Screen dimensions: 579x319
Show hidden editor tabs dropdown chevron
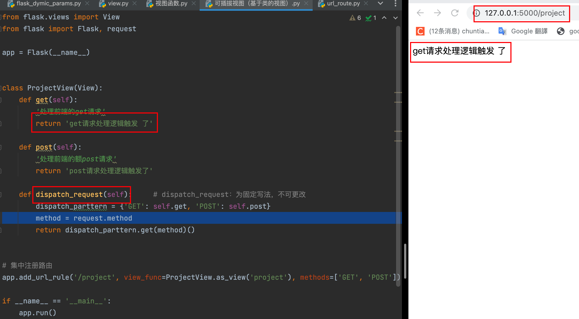(x=380, y=3)
